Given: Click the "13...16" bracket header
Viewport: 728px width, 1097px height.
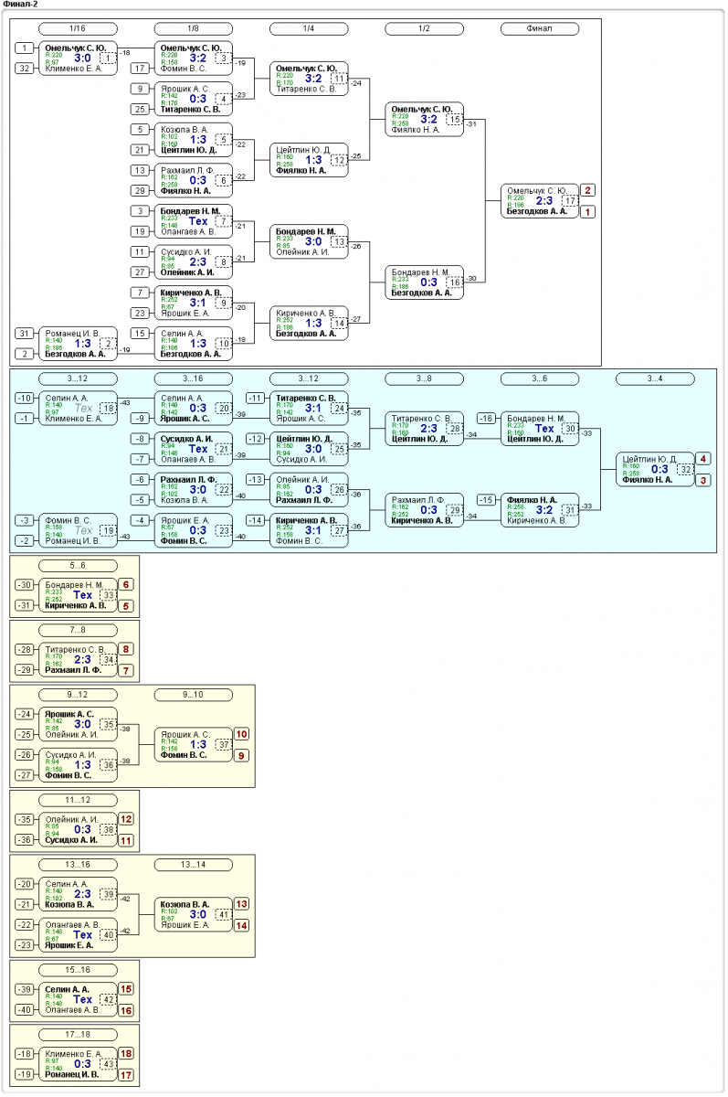Looking at the screenshot, I should pyautogui.click(x=78, y=864).
